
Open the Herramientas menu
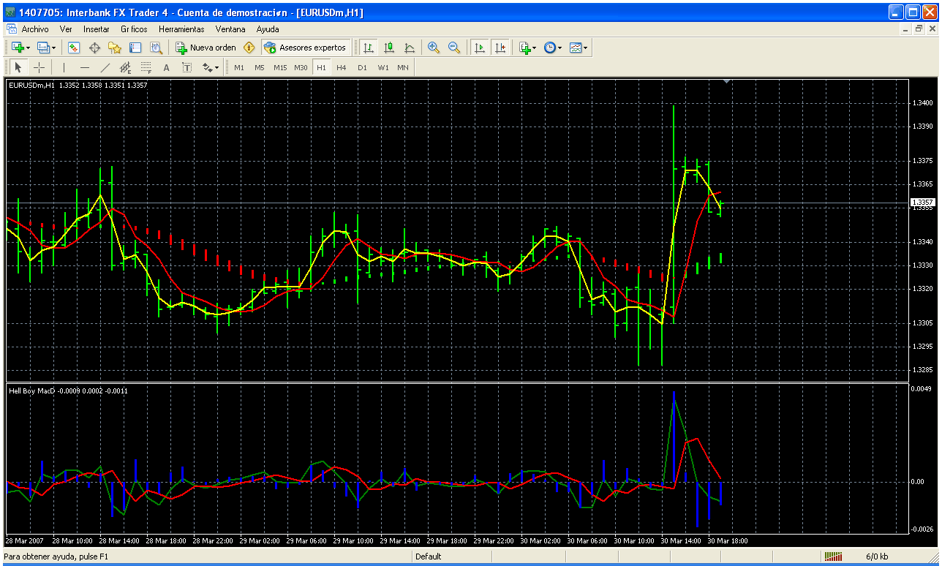181,29
